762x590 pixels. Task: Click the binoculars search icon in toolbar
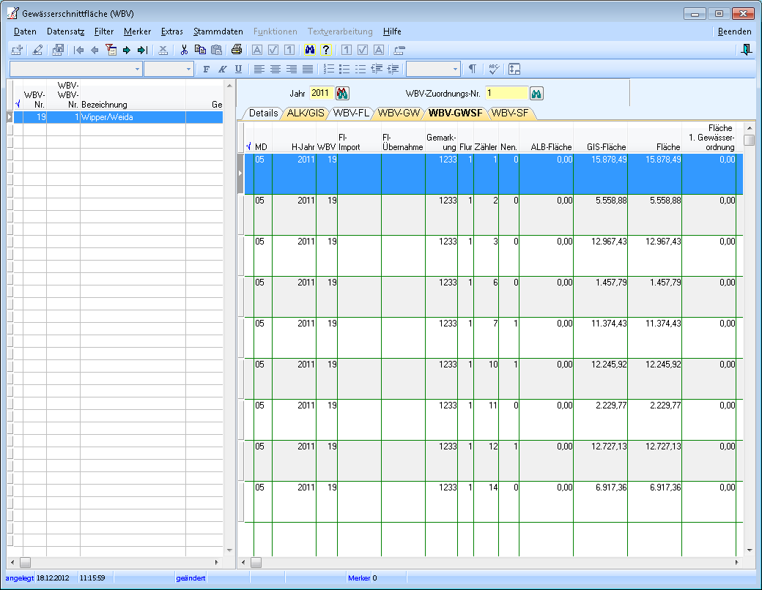[x=309, y=50]
